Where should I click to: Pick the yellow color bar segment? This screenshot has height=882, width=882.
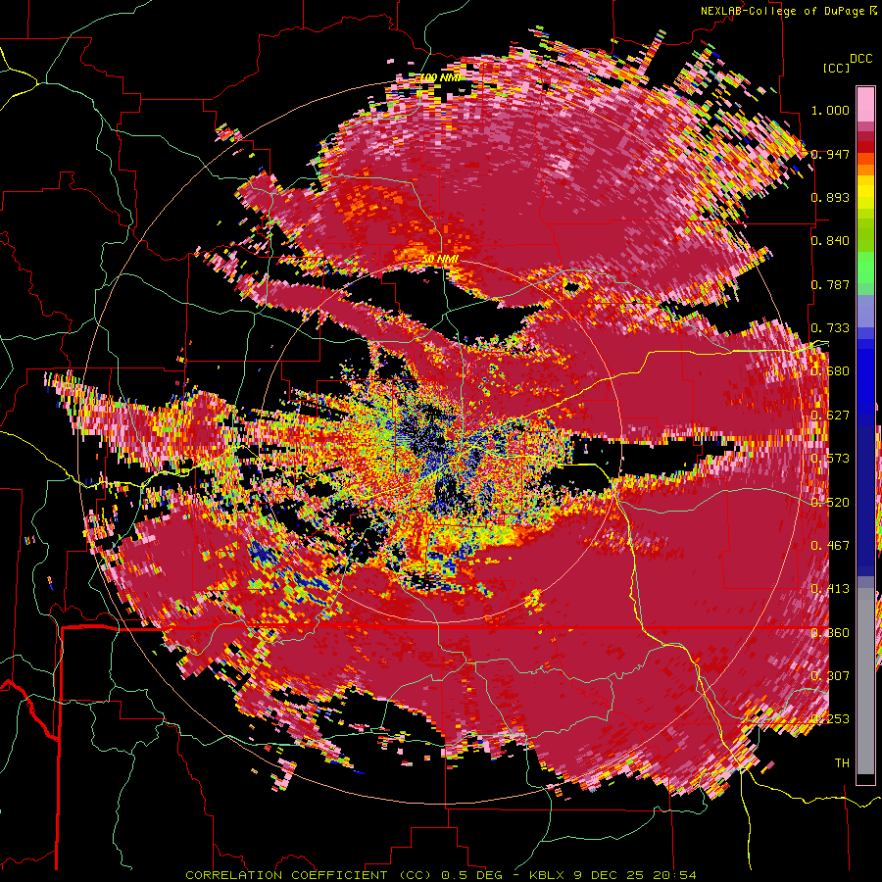tap(865, 192)
